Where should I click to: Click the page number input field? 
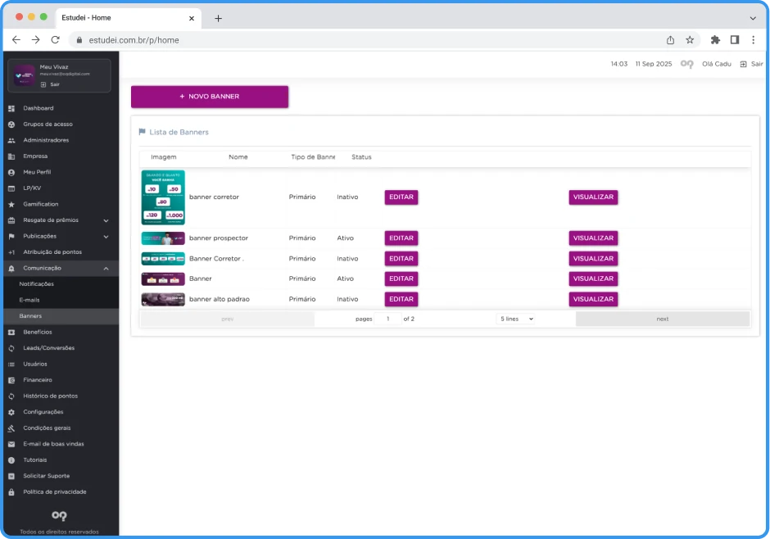387,319
